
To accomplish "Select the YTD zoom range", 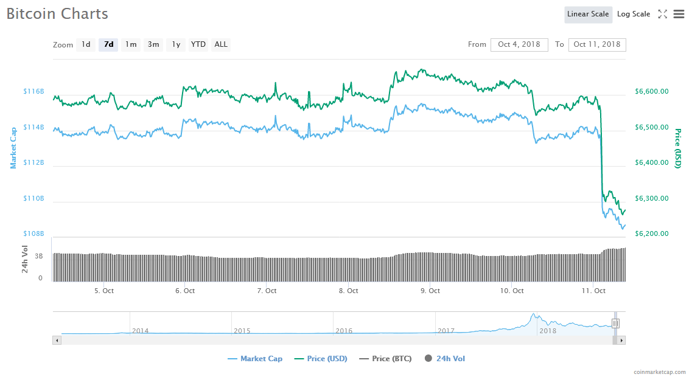I will (198, 44).
